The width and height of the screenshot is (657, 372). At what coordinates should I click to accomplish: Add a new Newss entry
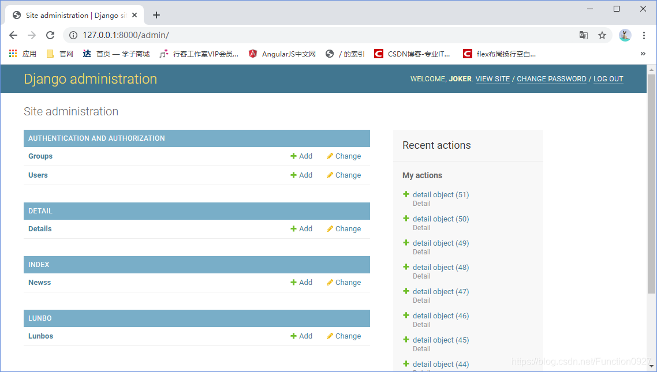pos(301,283)
